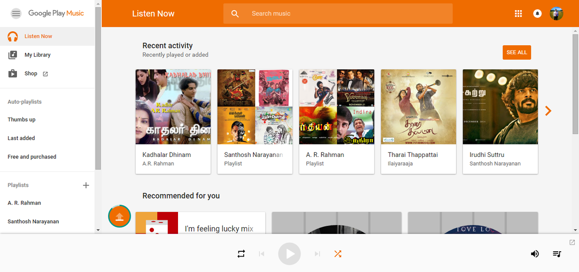Image resolution: width=579 pixels, height=272 pixels.
Task: Add a new playlist with plus icon
Action: coord(86,185)
